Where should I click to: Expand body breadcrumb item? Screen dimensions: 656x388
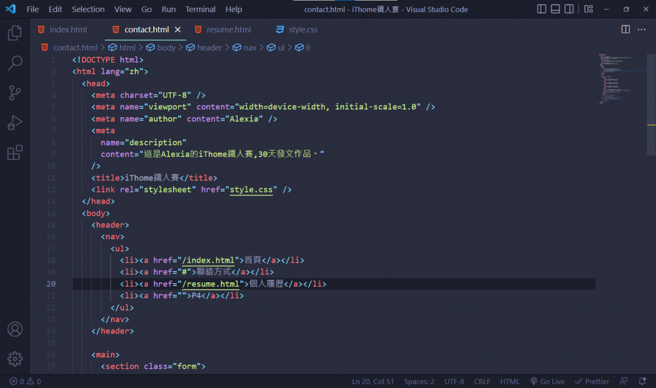161,47
